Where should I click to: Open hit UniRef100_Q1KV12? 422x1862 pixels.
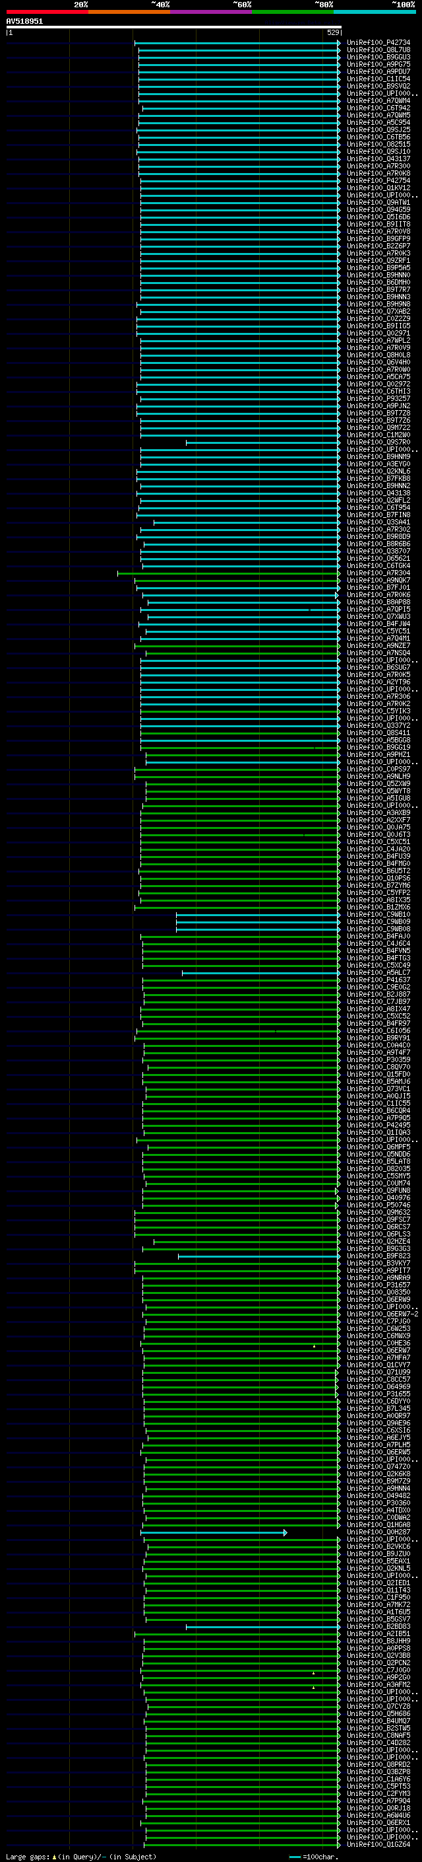point(378,188)
